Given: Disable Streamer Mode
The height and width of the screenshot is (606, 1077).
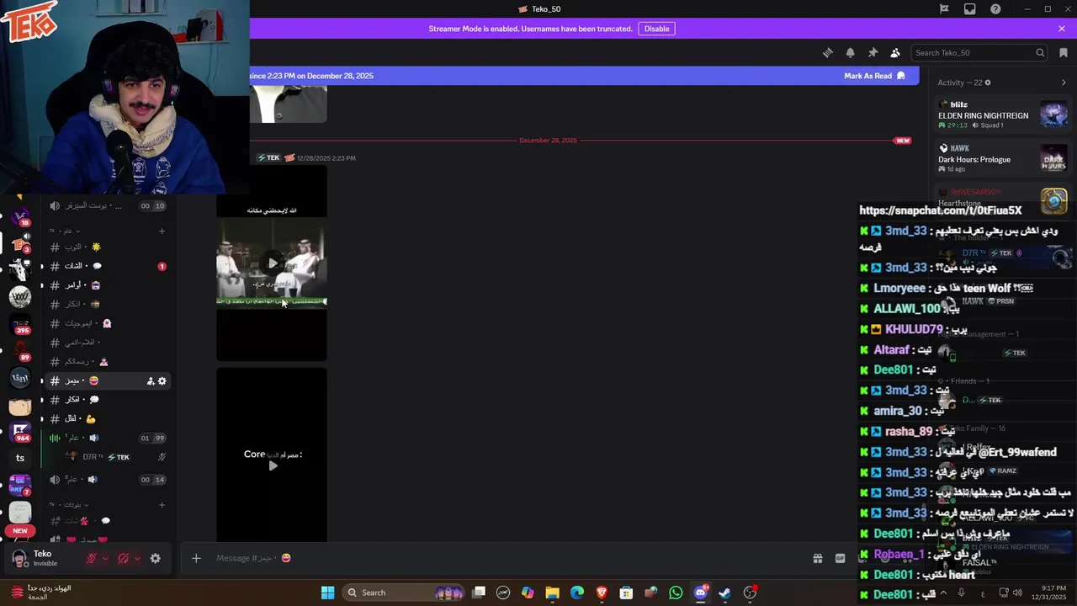Looking at the screenshot, I should point(656,29).
